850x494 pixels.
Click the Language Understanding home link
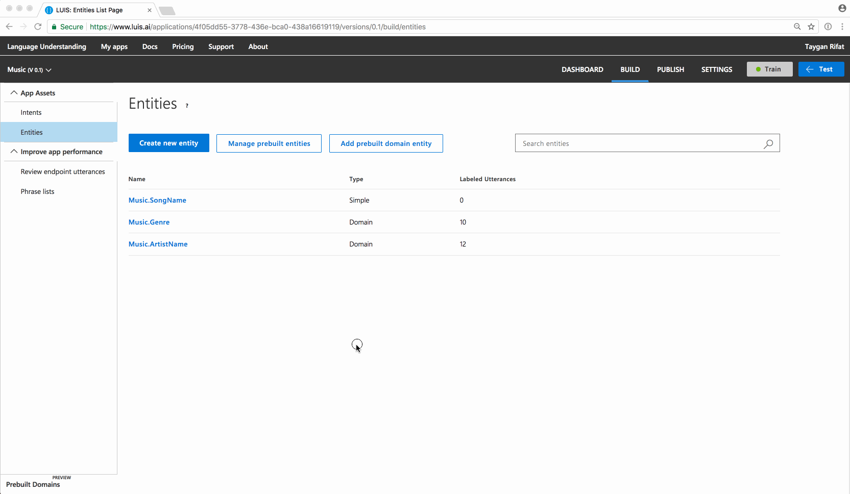pos(46,46)
